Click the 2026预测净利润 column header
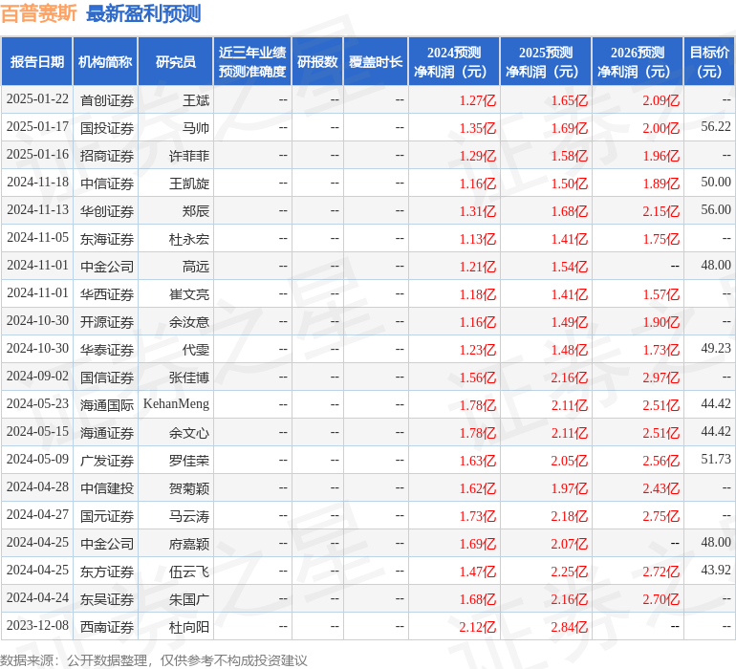736x669 pixels. point(638,61)
